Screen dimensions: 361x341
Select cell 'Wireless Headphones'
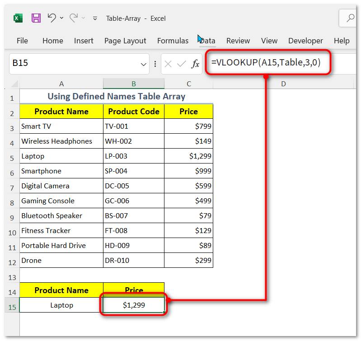pos(61,141)
